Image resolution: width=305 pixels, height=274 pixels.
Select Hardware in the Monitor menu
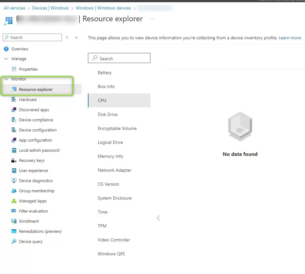[28, 99]
